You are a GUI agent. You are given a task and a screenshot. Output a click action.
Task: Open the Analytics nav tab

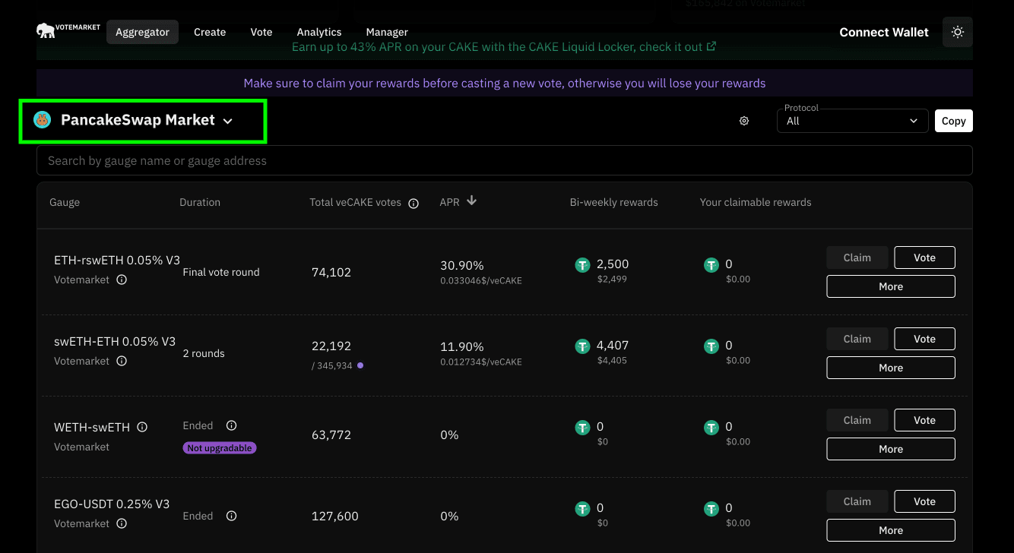318,32
